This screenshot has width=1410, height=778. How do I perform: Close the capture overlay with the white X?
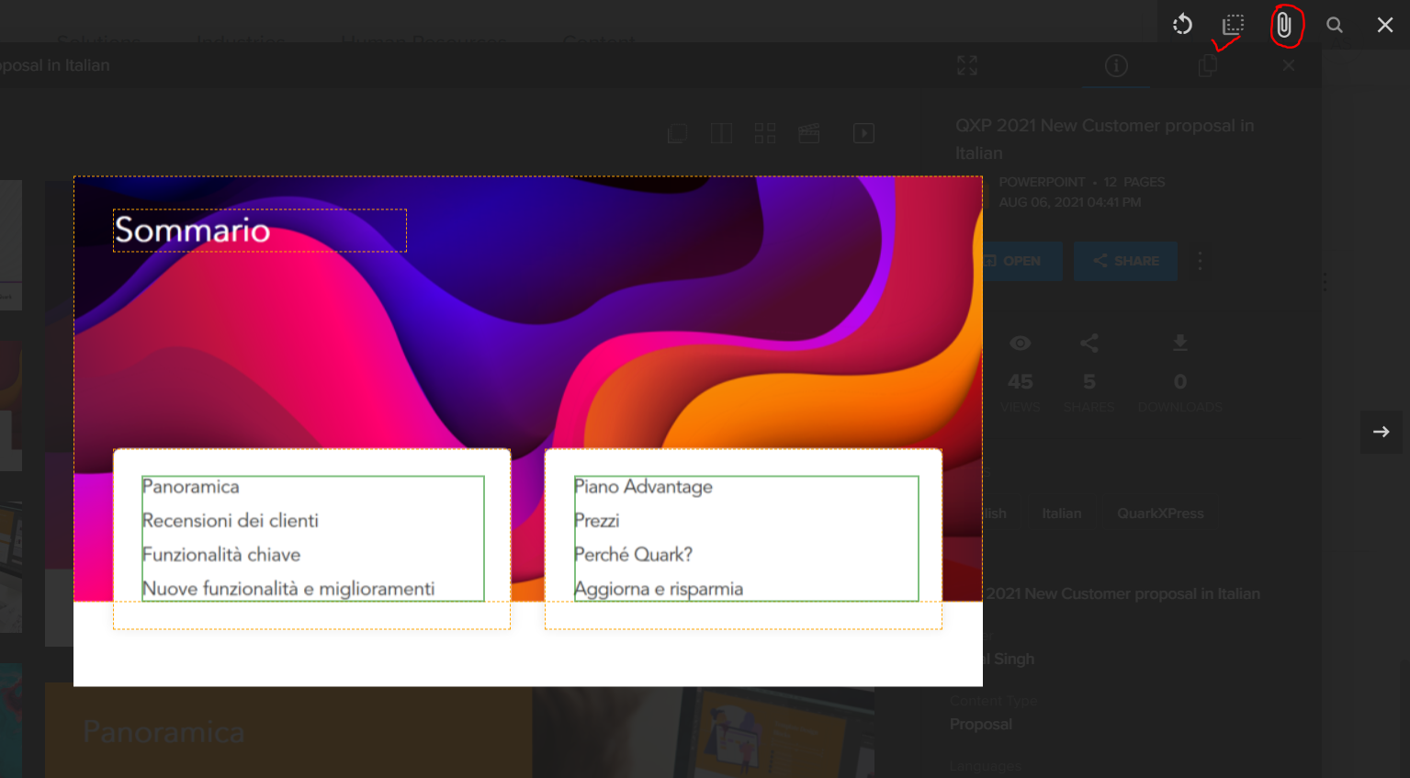(1385, 25)
